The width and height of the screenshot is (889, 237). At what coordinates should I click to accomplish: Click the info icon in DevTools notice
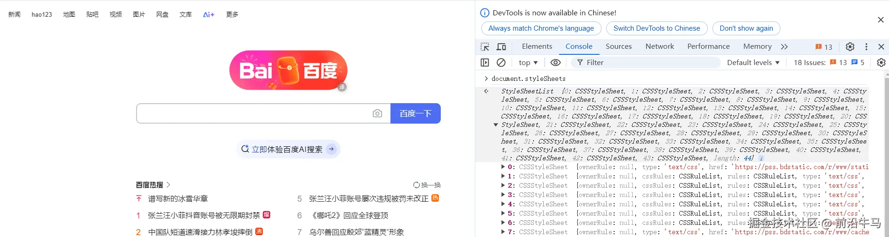click(x=485, y=13)
